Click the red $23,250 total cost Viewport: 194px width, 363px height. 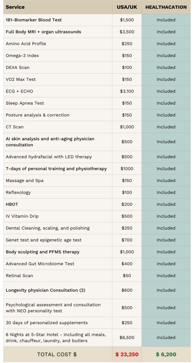[127, 354]
